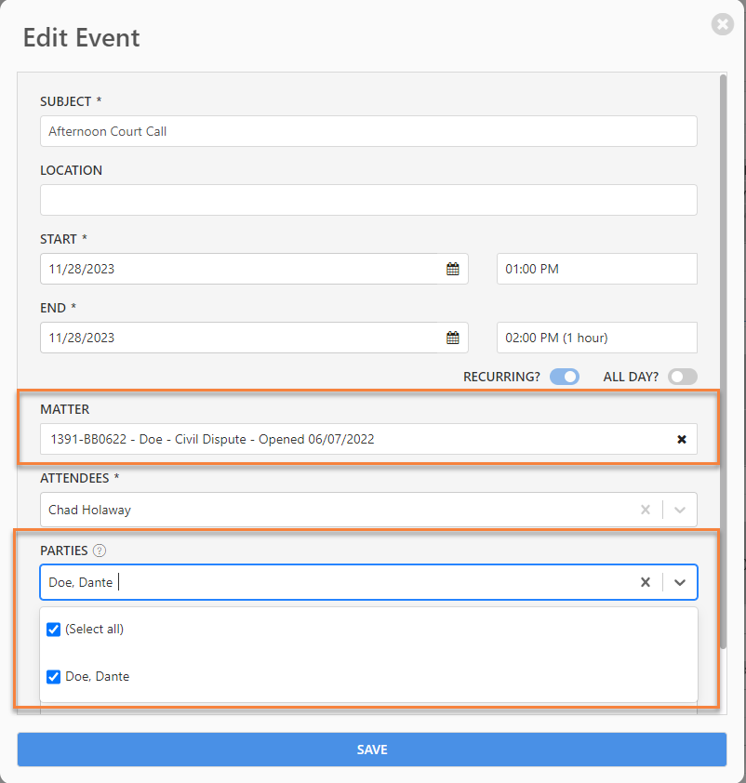Uncheck the Doe, Dante checkbox

[x=53, y=677]
